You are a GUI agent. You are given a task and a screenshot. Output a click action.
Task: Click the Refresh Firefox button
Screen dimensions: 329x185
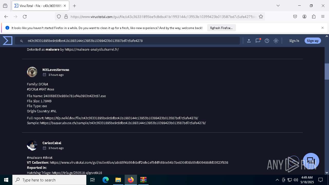(x=221, y=28)
